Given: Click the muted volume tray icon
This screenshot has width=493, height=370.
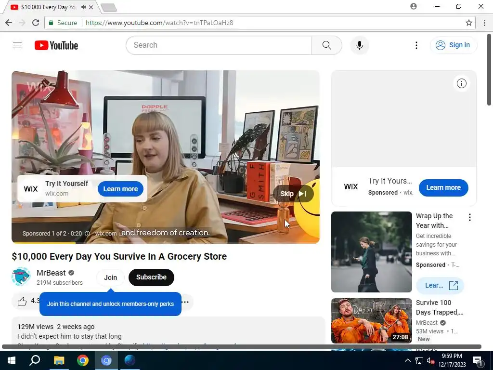Looking at the screenshot, I should click(431, 360).
